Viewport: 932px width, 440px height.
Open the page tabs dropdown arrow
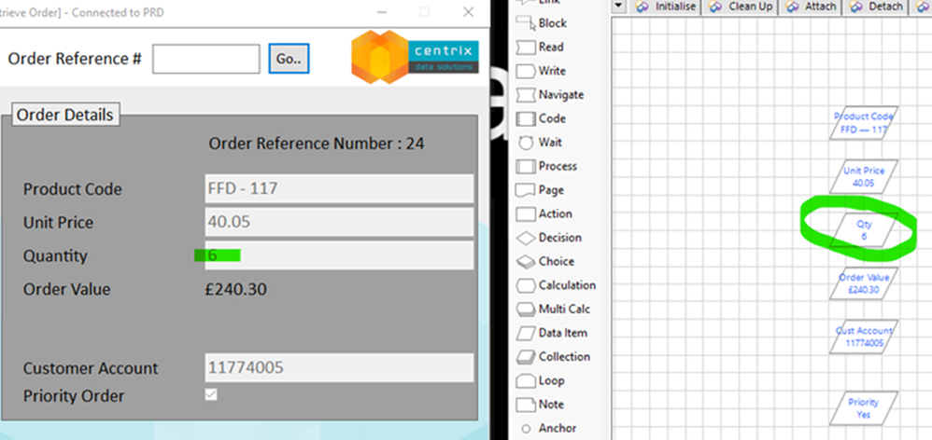pos(620,7)
